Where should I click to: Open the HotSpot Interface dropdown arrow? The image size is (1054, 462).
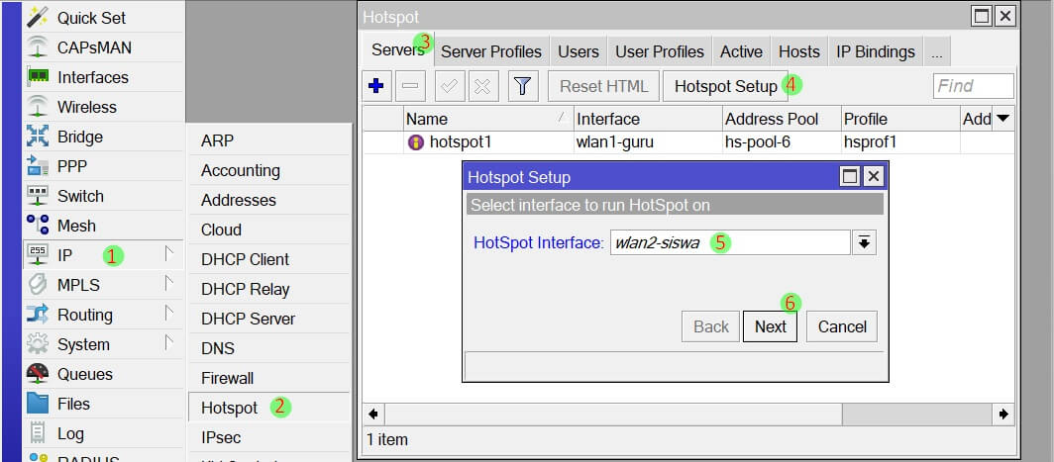click(x=865, y=242)
